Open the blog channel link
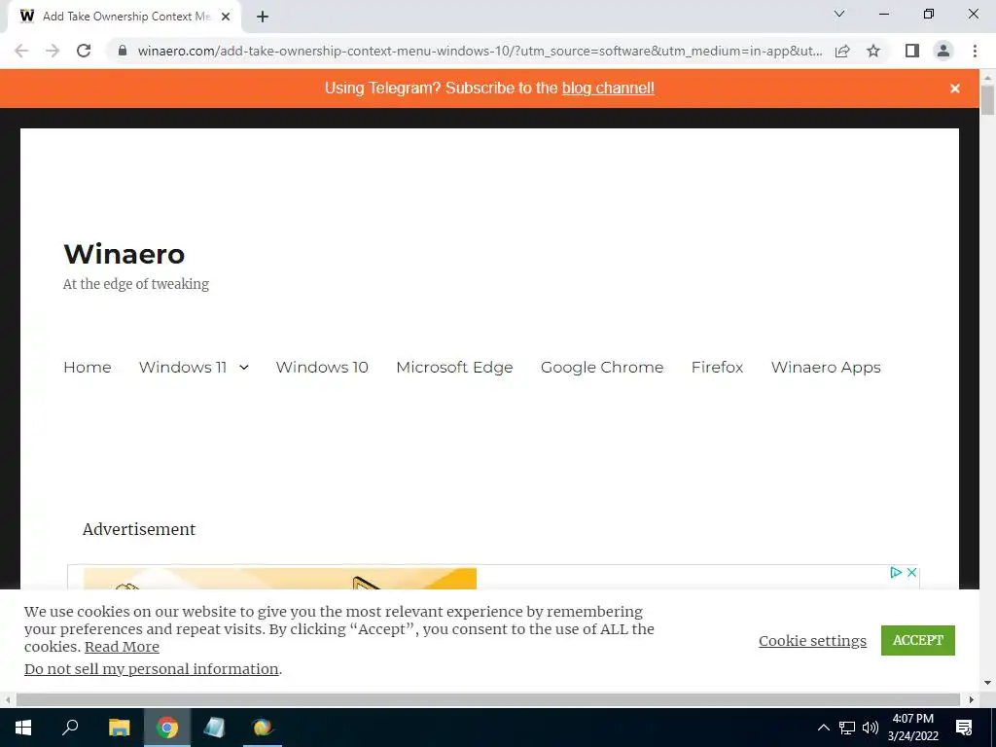The image size is (996, 747). pos(608,88)
